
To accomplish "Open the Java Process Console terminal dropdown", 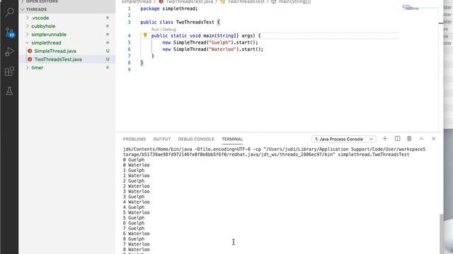I will point(344,139).
